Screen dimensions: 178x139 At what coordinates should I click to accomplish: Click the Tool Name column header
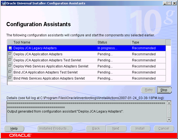pyautogui.click(x=55, y=42)
